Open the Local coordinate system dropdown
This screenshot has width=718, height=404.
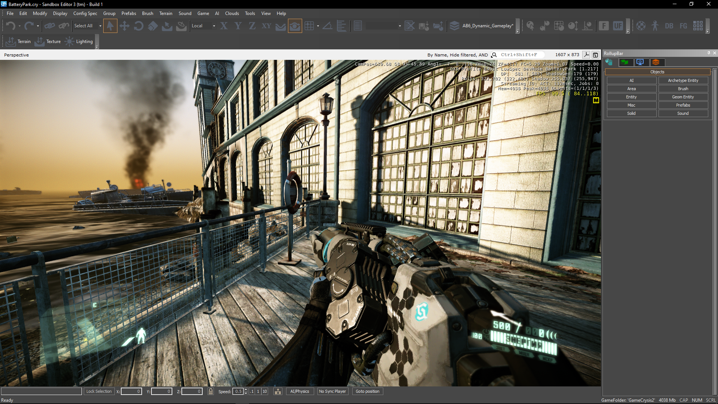click(214, 26)
